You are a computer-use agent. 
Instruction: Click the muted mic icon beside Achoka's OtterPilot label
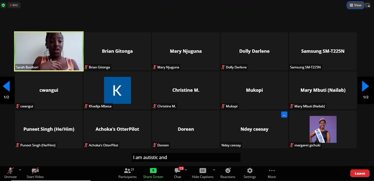tap(86, 145)
